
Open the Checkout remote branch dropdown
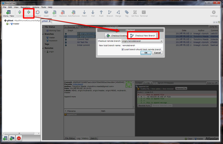point(142,41)
